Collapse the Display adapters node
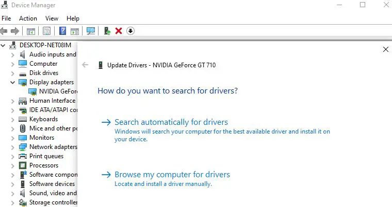The width and height of the screenshot is (392, 207). tap(12, 82)
